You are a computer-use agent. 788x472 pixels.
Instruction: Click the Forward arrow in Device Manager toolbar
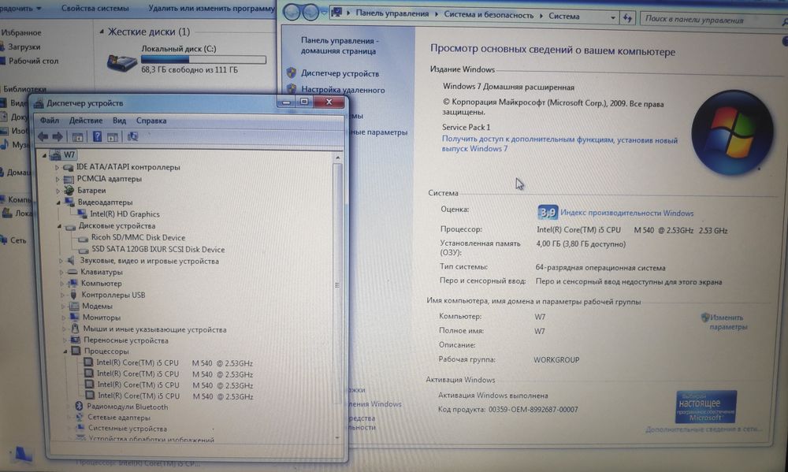click(x=58, y=136)
